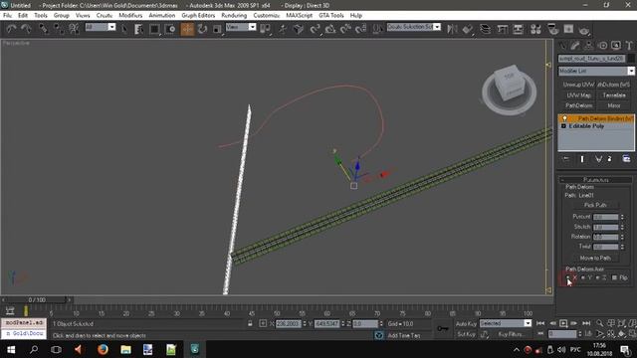Click Configure Modifier Sets icon
This screenshot has height=358, width=637.
pyautogui.click(x=626, y=159)
